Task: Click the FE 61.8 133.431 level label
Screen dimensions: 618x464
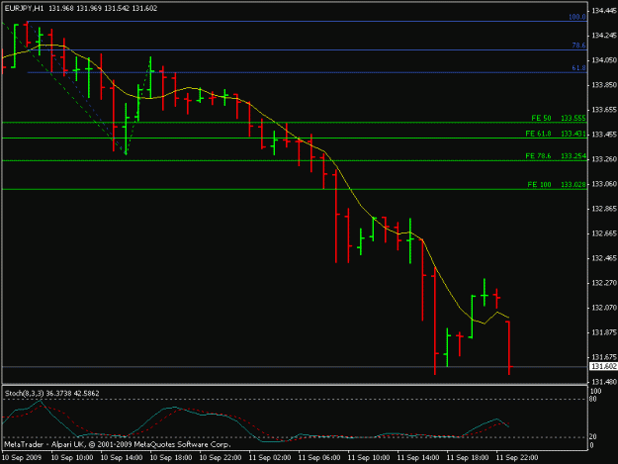Action: point(556,134)
